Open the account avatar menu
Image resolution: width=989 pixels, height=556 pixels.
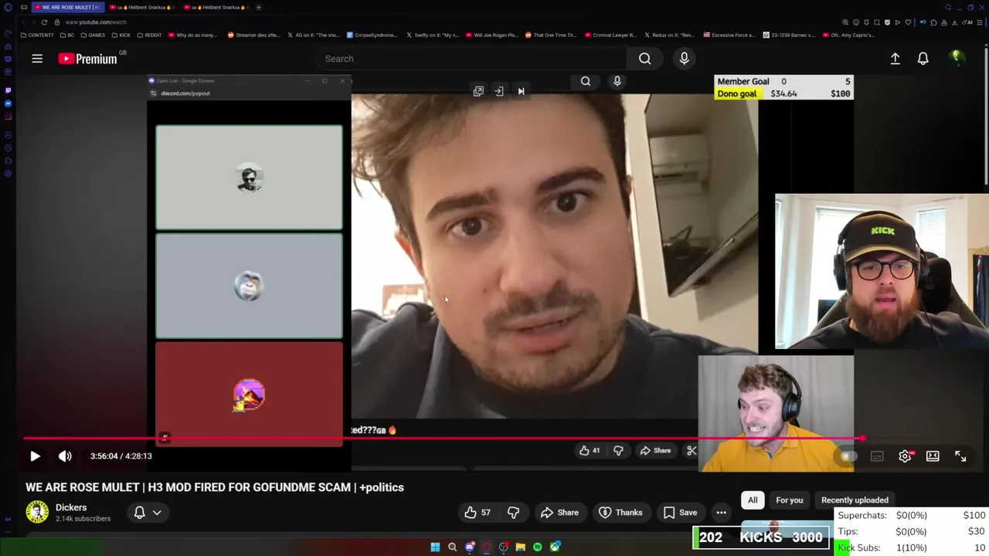[957, 58]
